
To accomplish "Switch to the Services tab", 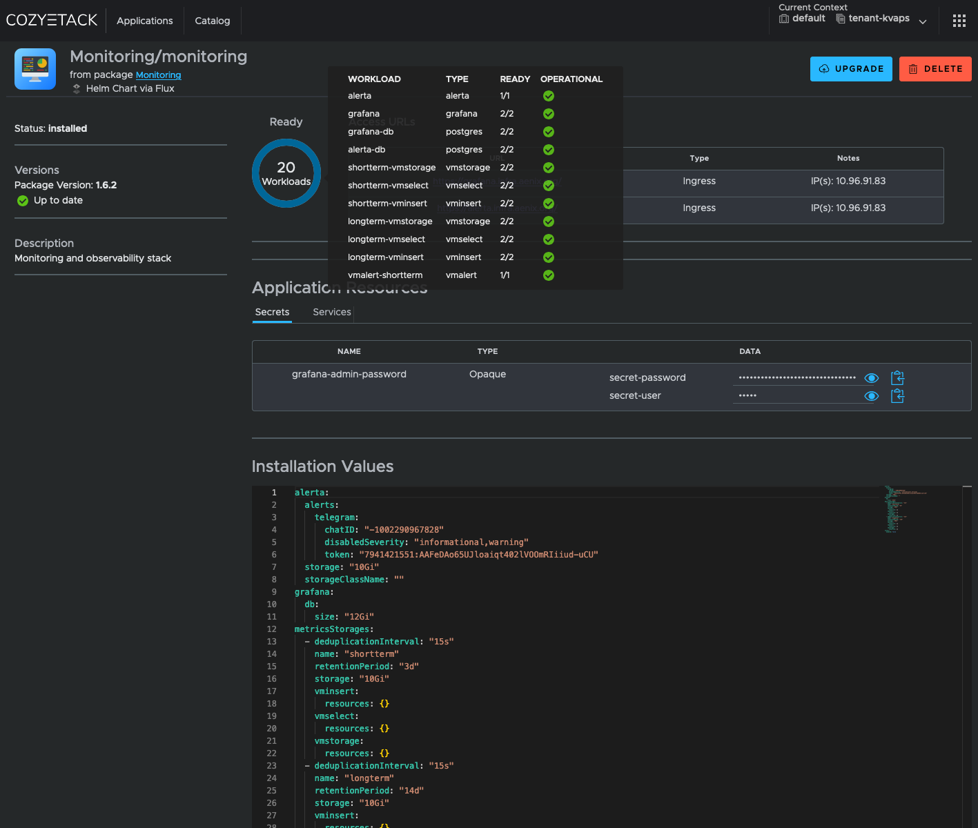I will point(331,312).
